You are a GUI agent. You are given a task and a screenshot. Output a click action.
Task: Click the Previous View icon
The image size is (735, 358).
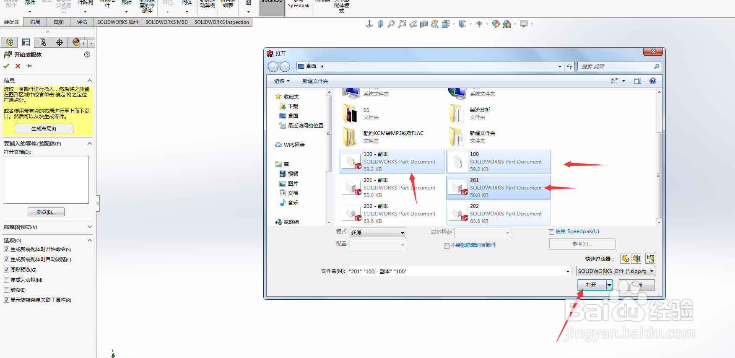click(413, 24)
